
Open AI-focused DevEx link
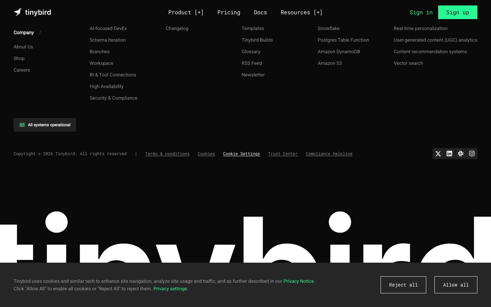[x=108, y=28]
